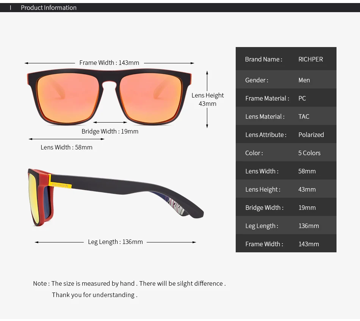Click the 'Gender :' table label
The height and width of the screenshot is (321, 360).
click(x=257, y=80)
